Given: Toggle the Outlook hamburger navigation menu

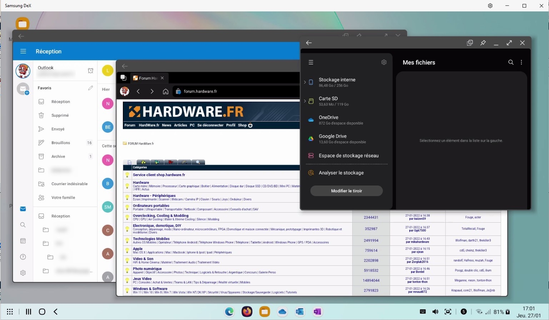Looking at the screenshot, I should click(x=23, y=51).
